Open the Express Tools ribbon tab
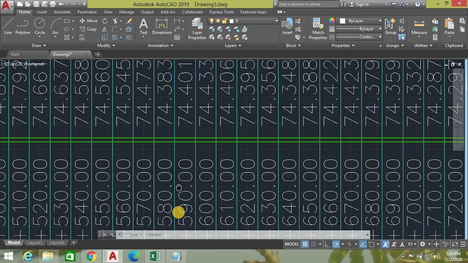 click(x=221, y=12)
